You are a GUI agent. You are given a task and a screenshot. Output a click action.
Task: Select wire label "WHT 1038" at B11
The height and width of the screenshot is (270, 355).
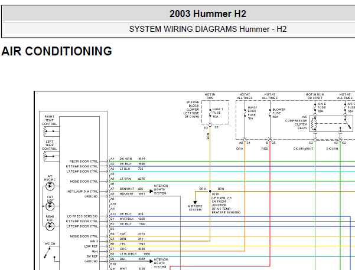point(132,269)
